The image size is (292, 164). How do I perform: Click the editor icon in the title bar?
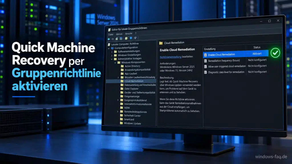109,30
